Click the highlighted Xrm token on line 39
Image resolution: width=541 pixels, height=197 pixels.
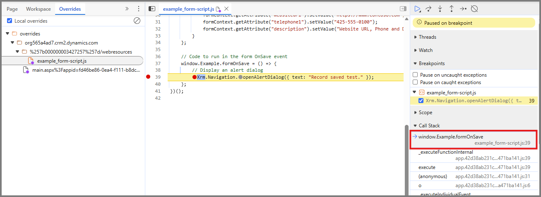pos(201,77)
